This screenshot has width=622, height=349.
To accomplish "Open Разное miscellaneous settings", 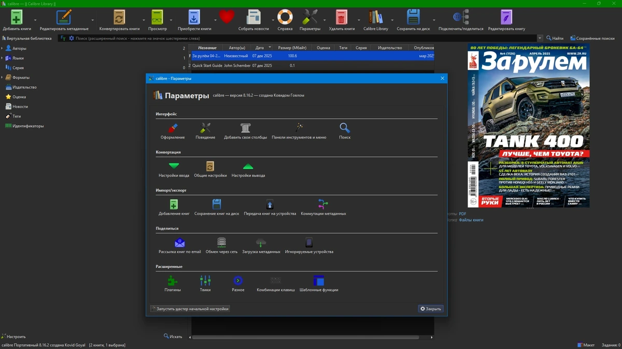I will pos(238,284).
